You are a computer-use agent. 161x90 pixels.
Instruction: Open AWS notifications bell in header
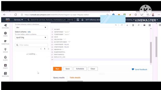click(82, 20)
